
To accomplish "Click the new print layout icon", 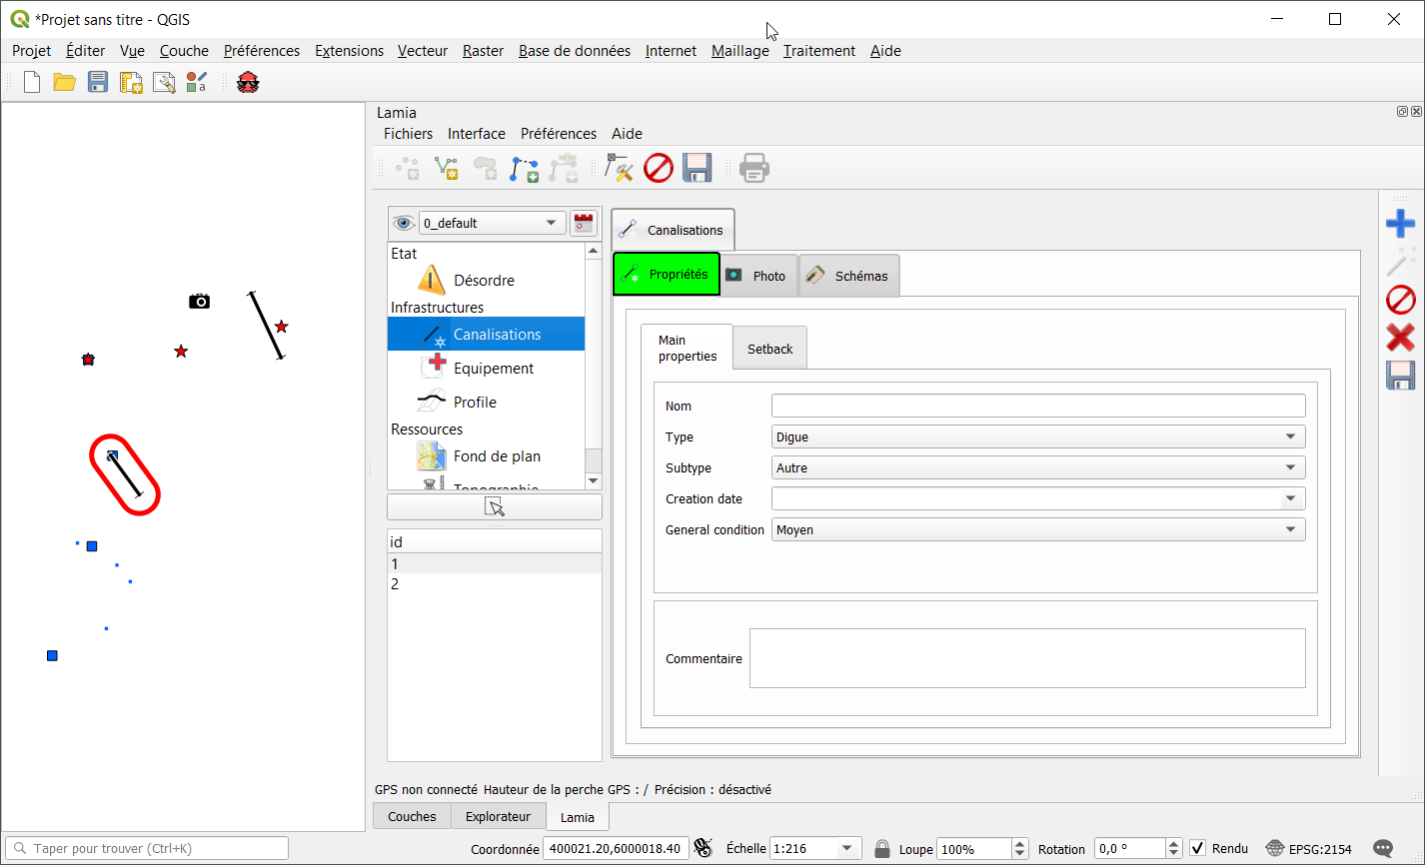I will tap(131, 83).
